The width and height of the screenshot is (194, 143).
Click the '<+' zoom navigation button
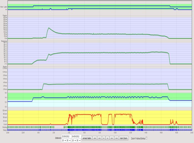click(x=95, y=138)
